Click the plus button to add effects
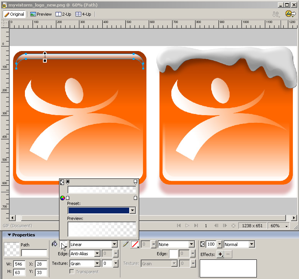This screenshot has width=299, height=279. coord(220,254)
